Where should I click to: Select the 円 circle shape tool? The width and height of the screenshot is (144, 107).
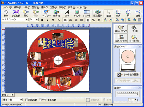(128, 13)
